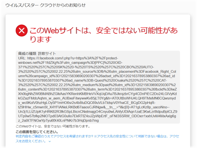Expand the chevron after the blue link
This screenshot has width=197, height=148.
point(50,141)
